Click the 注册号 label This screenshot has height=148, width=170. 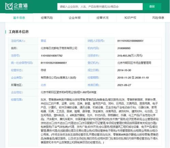pyautogui.click(x=15, y=55)
